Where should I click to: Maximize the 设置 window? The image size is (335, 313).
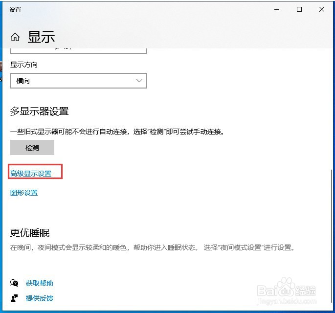tap(299, 9)
